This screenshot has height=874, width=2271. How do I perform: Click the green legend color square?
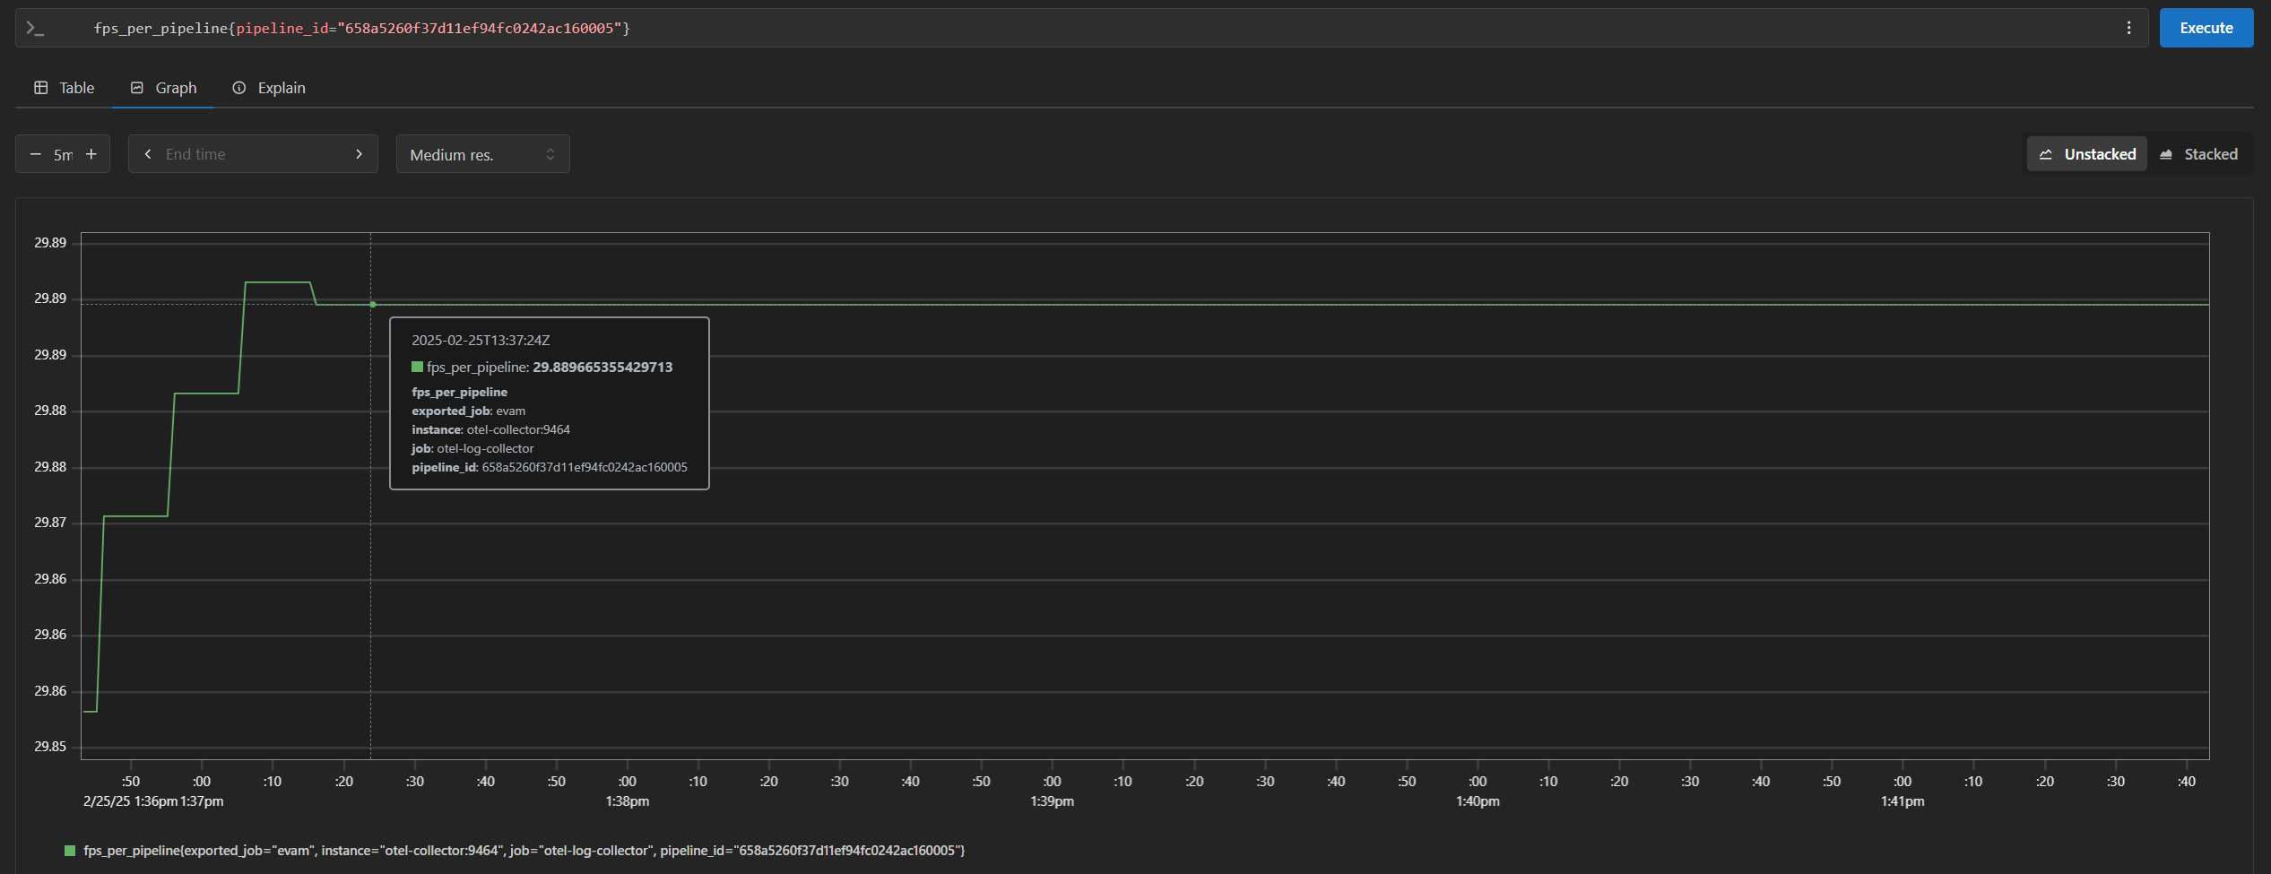pyautogui.click(x=69, y=850)
